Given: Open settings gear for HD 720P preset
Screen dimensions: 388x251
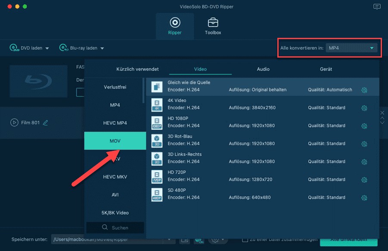Looking at the screenshot, I should [364, 180].
